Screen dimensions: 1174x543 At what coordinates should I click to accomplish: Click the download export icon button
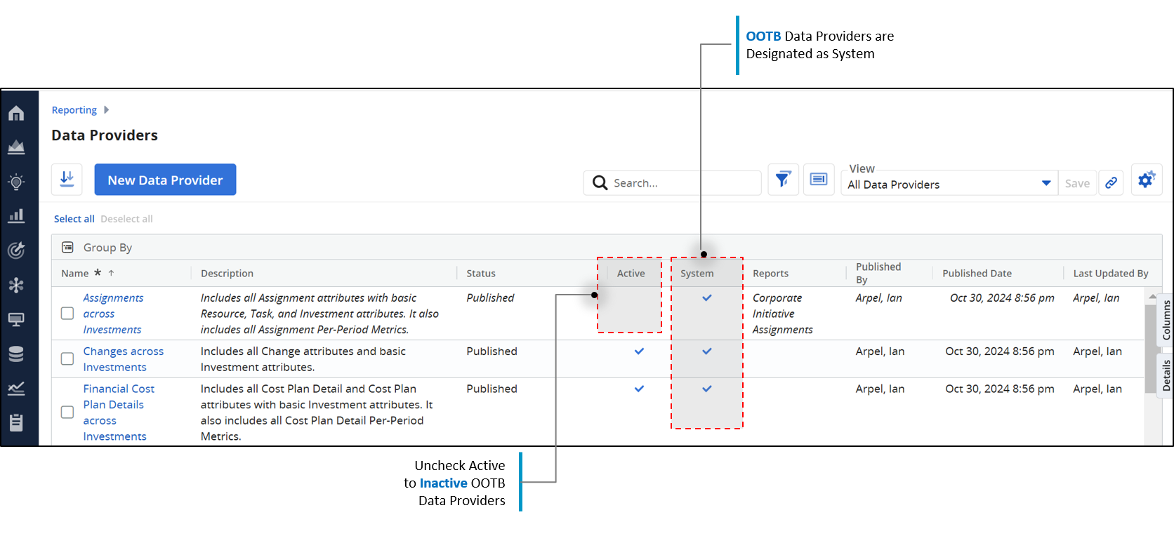67,180
